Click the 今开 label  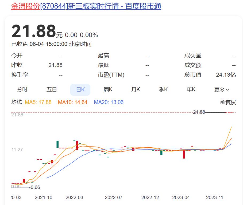tap(17, 56)
